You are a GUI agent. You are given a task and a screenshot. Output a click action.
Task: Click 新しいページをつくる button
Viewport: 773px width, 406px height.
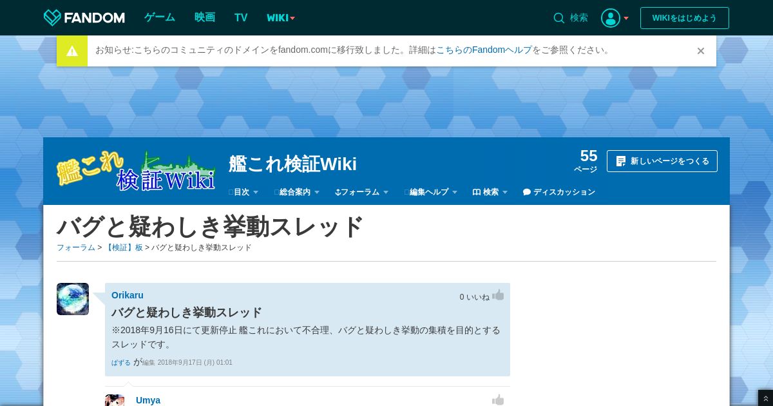point(662,161)
